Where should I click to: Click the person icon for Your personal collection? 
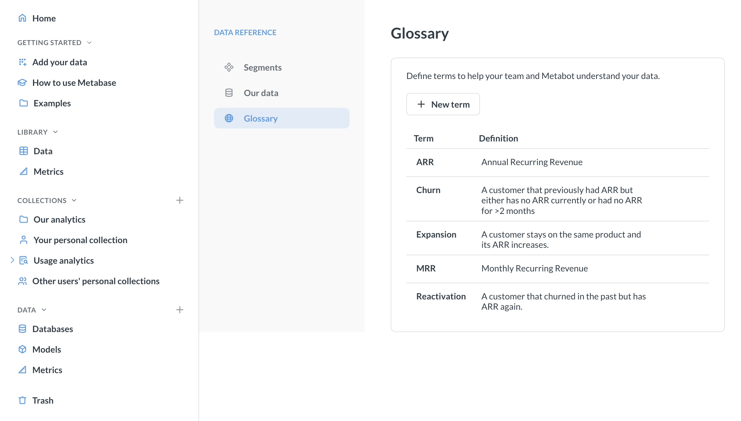pyautogui.click(x=24, y=240)
